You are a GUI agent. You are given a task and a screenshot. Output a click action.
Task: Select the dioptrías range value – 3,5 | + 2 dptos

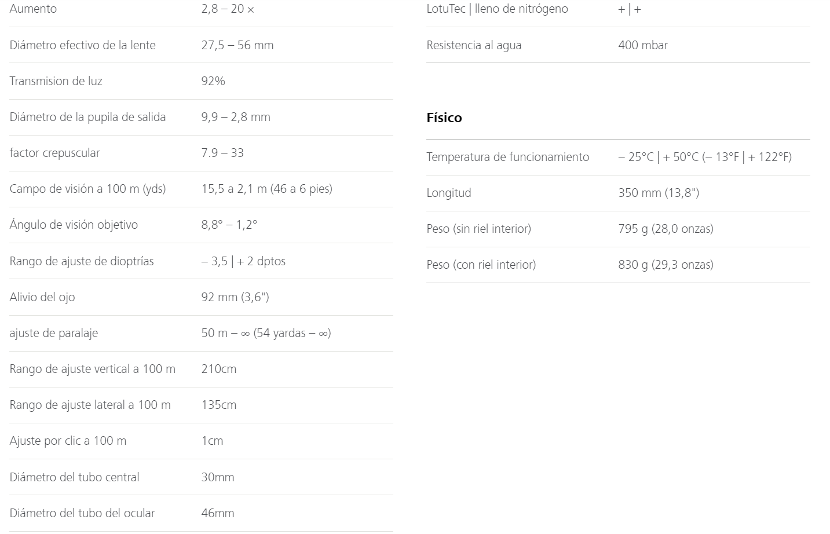(x=243, y=261)
